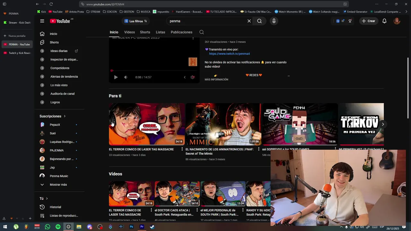
Task: Open Nueva pestaña in tab sidebar
Action: point(17,36)
